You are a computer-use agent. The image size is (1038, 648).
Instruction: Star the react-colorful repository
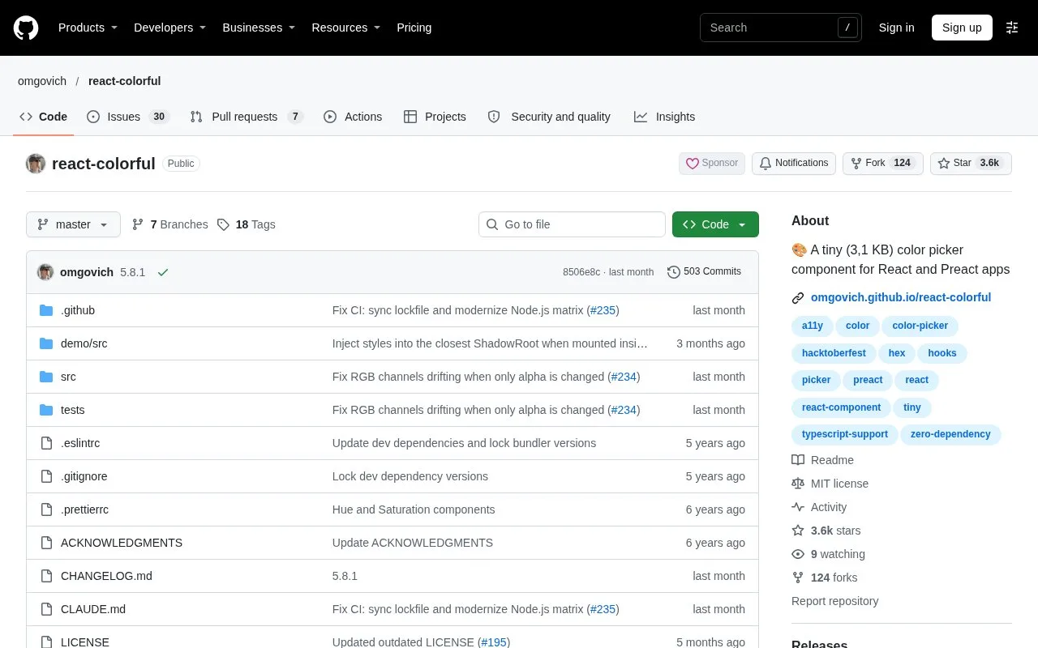point(971,163)
